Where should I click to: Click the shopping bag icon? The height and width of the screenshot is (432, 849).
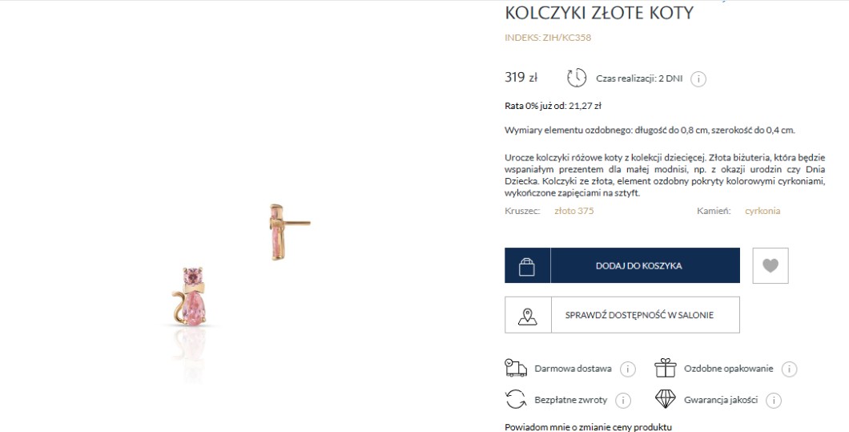527,266
